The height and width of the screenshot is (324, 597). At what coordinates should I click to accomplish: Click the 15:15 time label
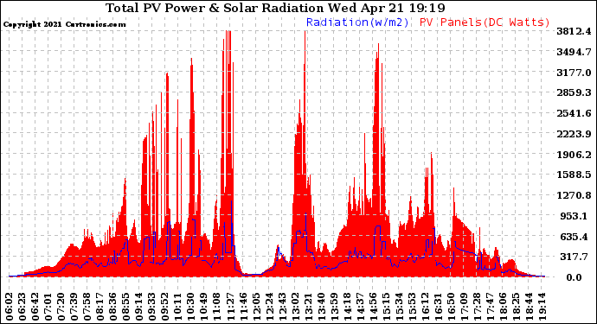tap(385, 306)
